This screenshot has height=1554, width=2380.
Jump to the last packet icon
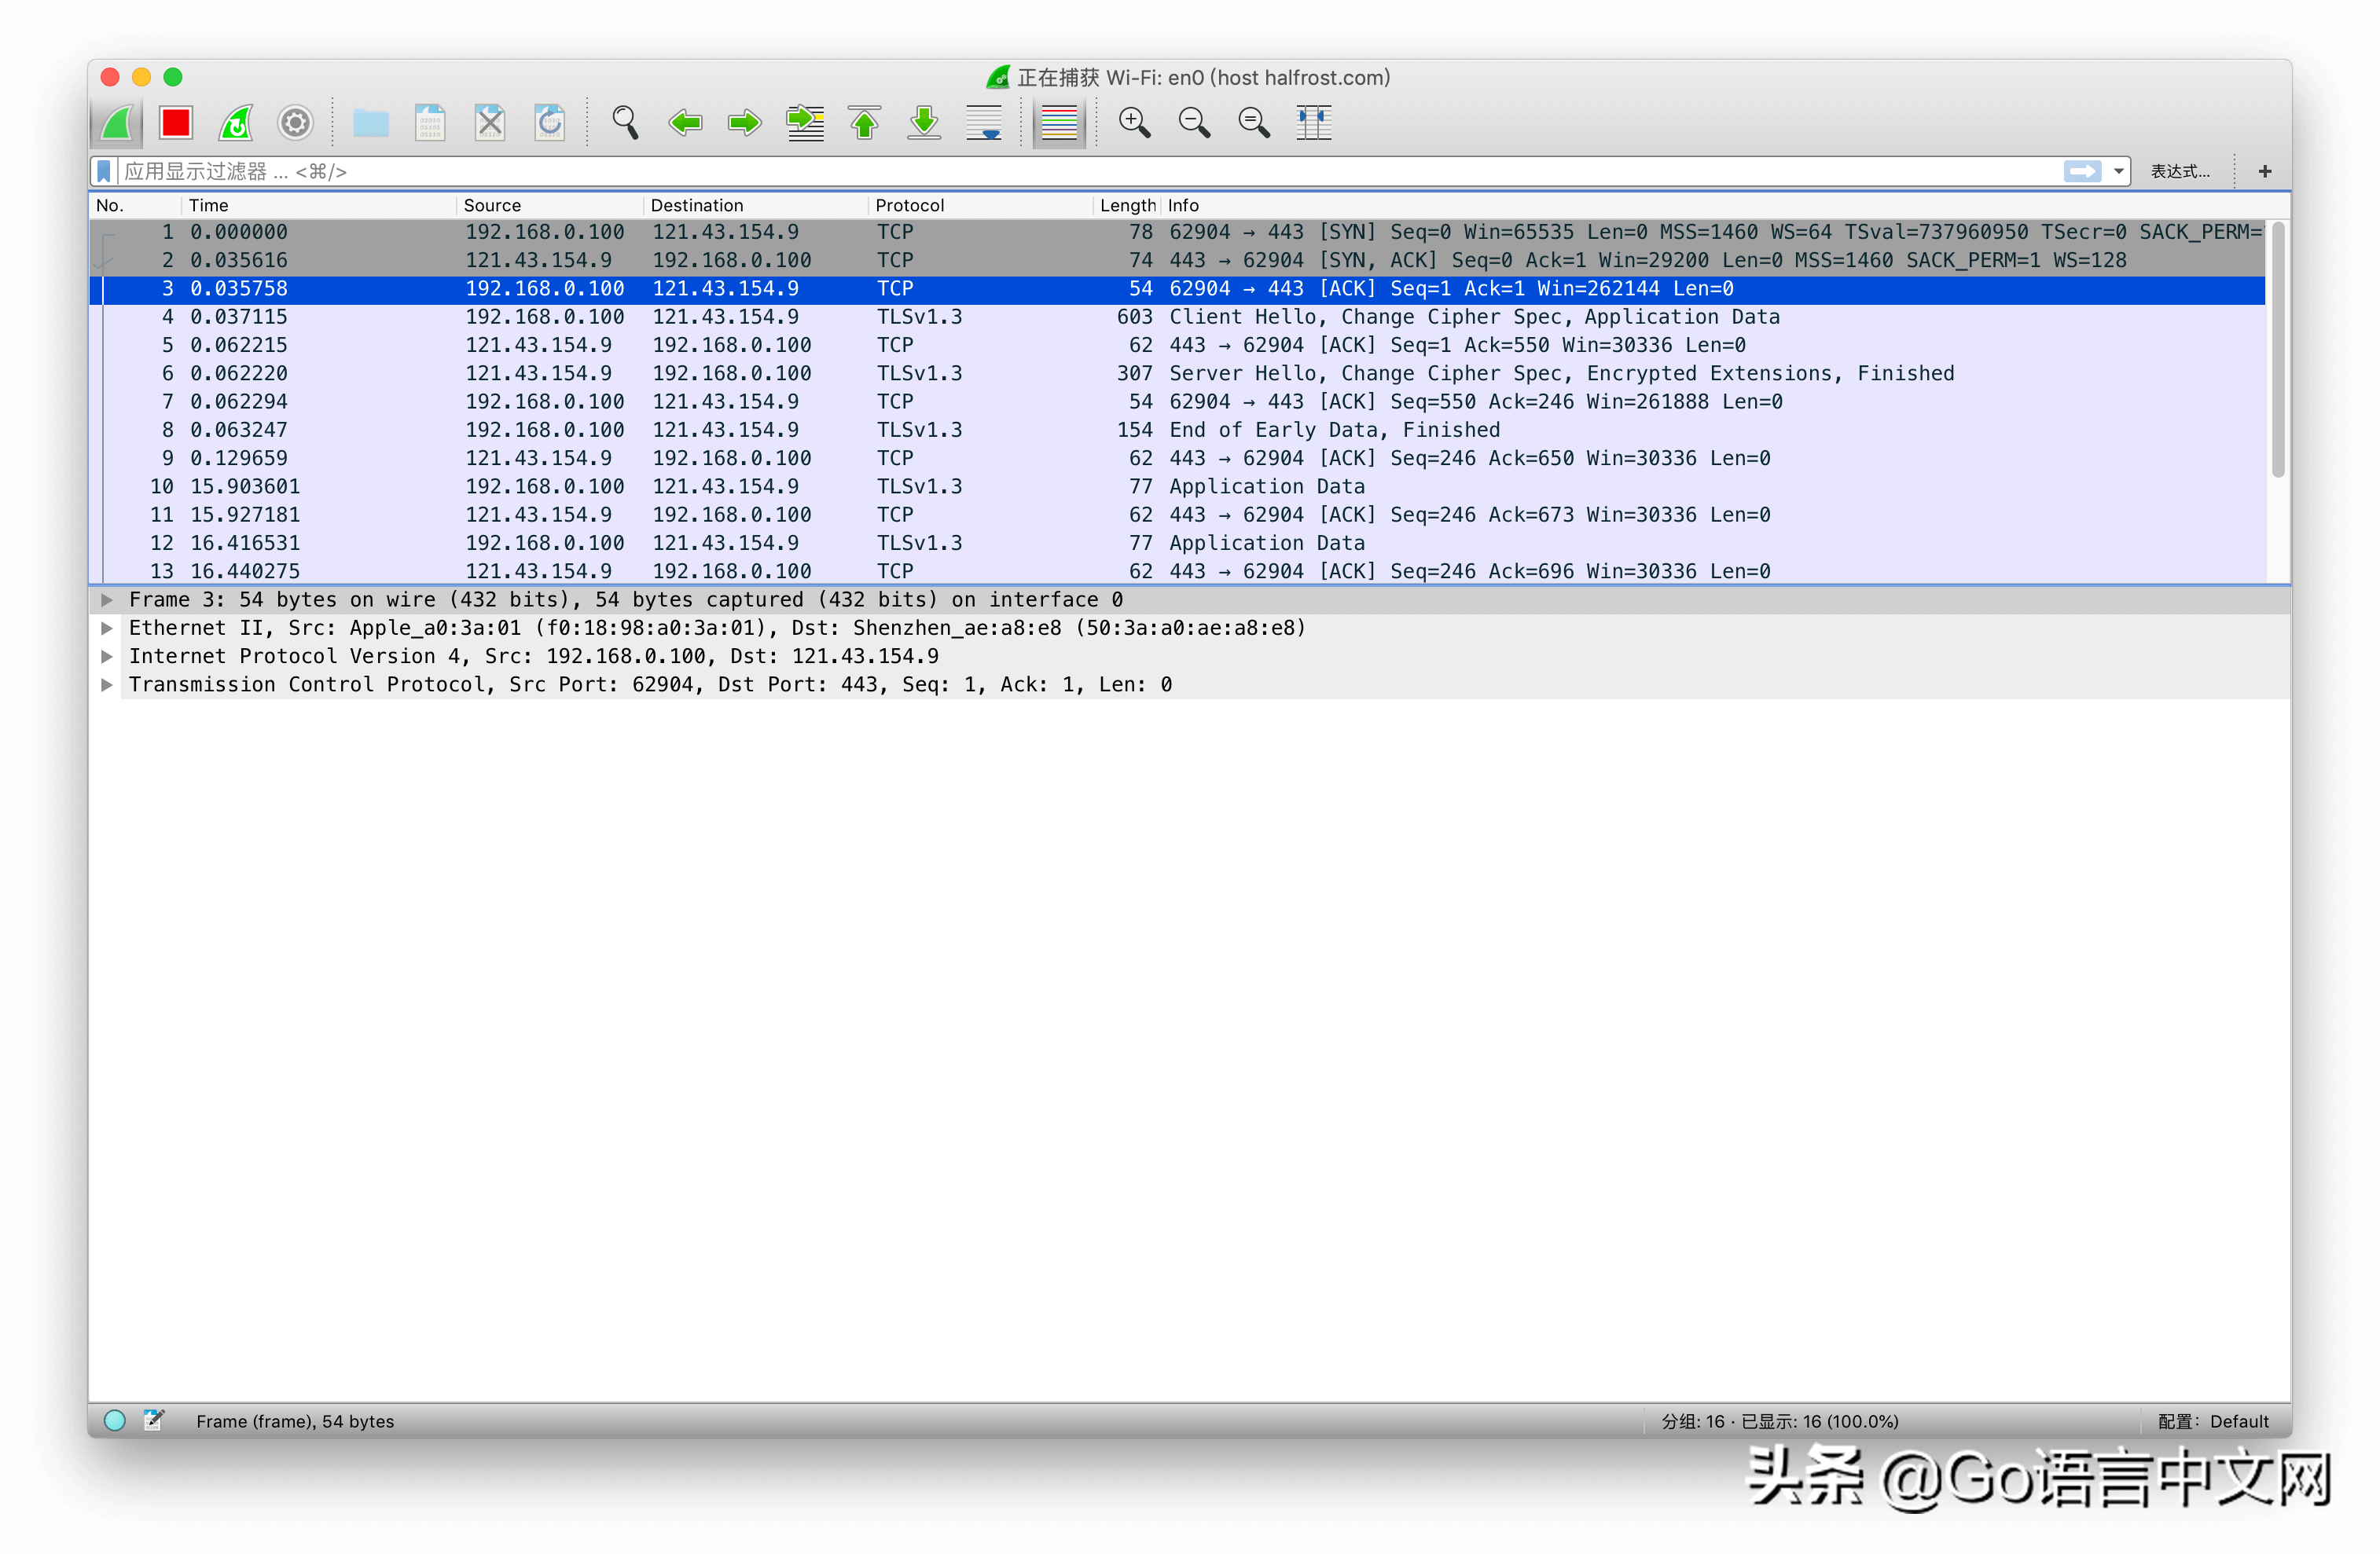point(924,123)
